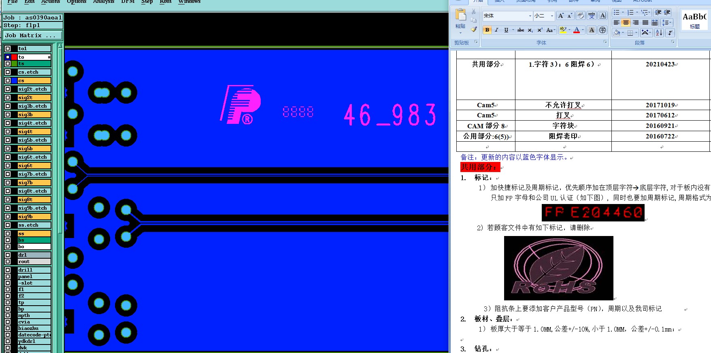Screen dimensions: 711x353
Task: Click the Character Border icon
Action: 602,16
